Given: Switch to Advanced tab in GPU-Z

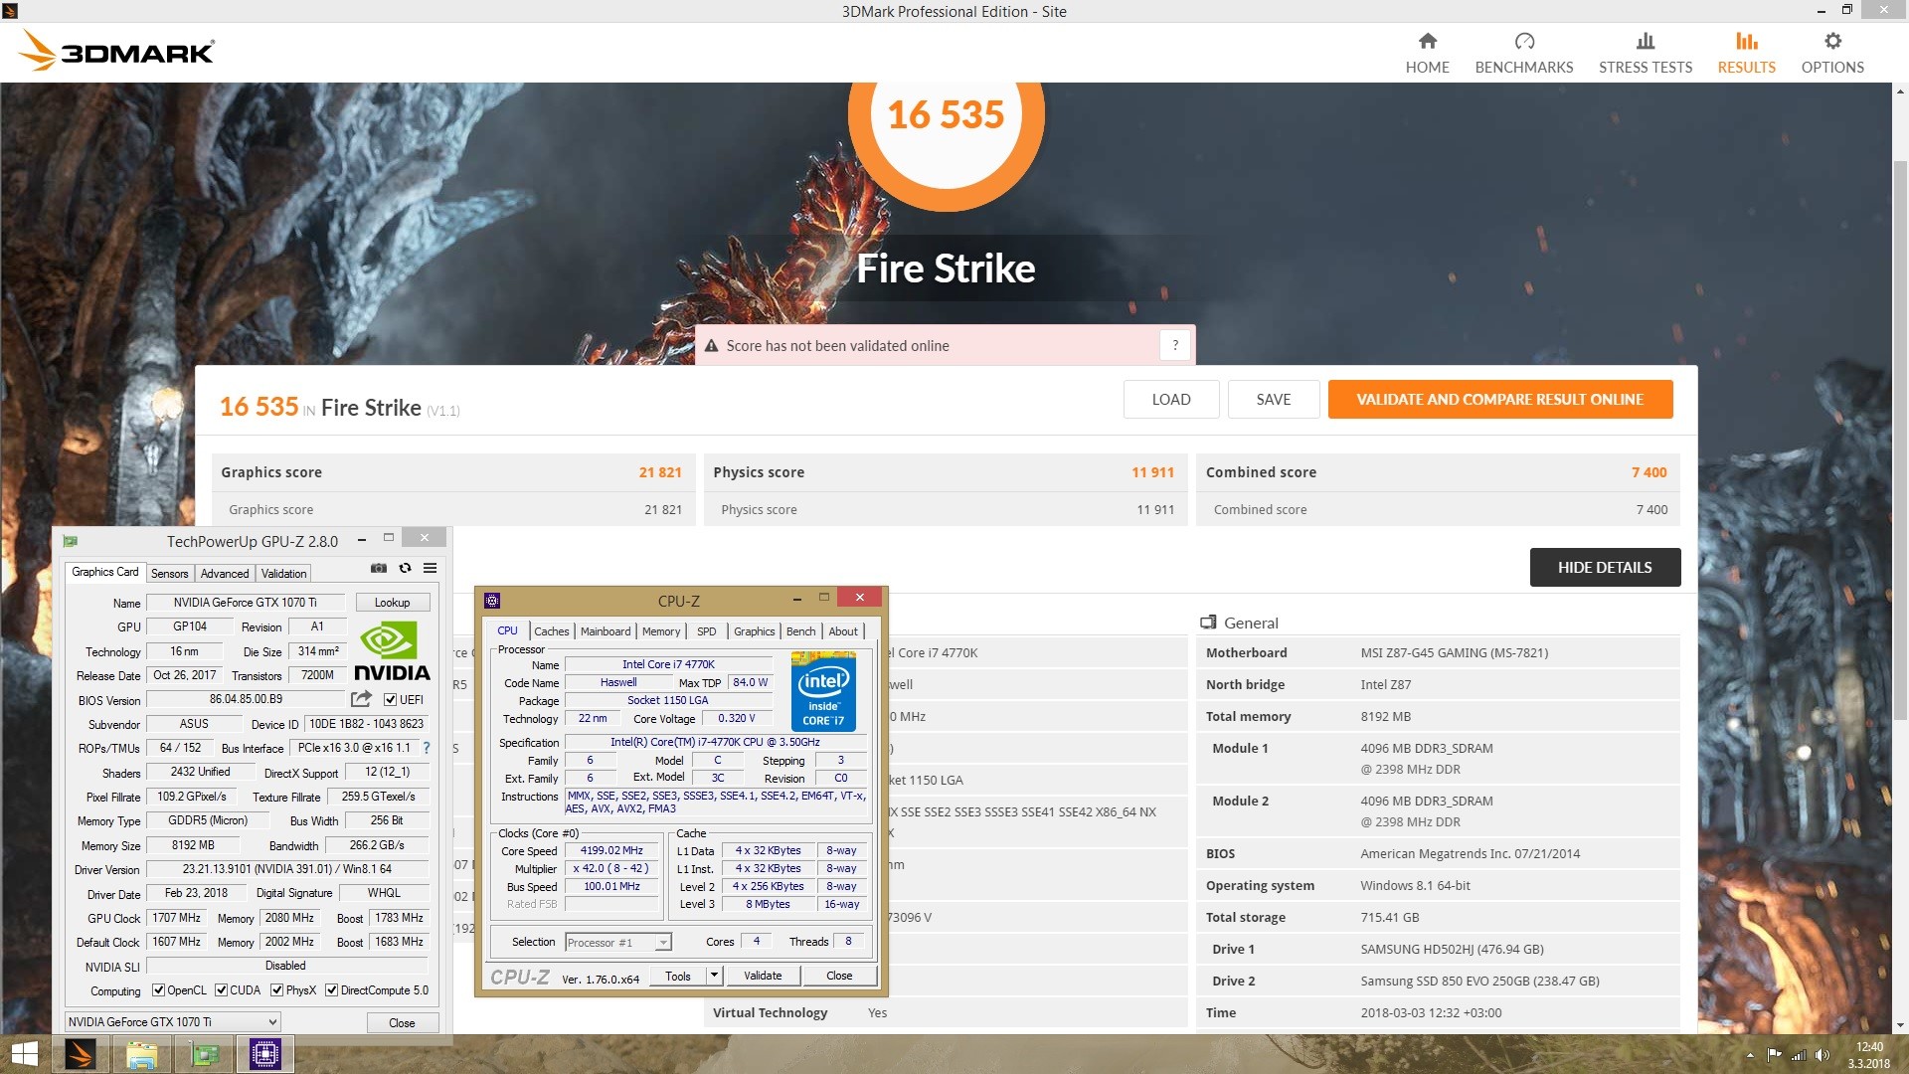Looking at the screenshot, I should click(225, 574).
